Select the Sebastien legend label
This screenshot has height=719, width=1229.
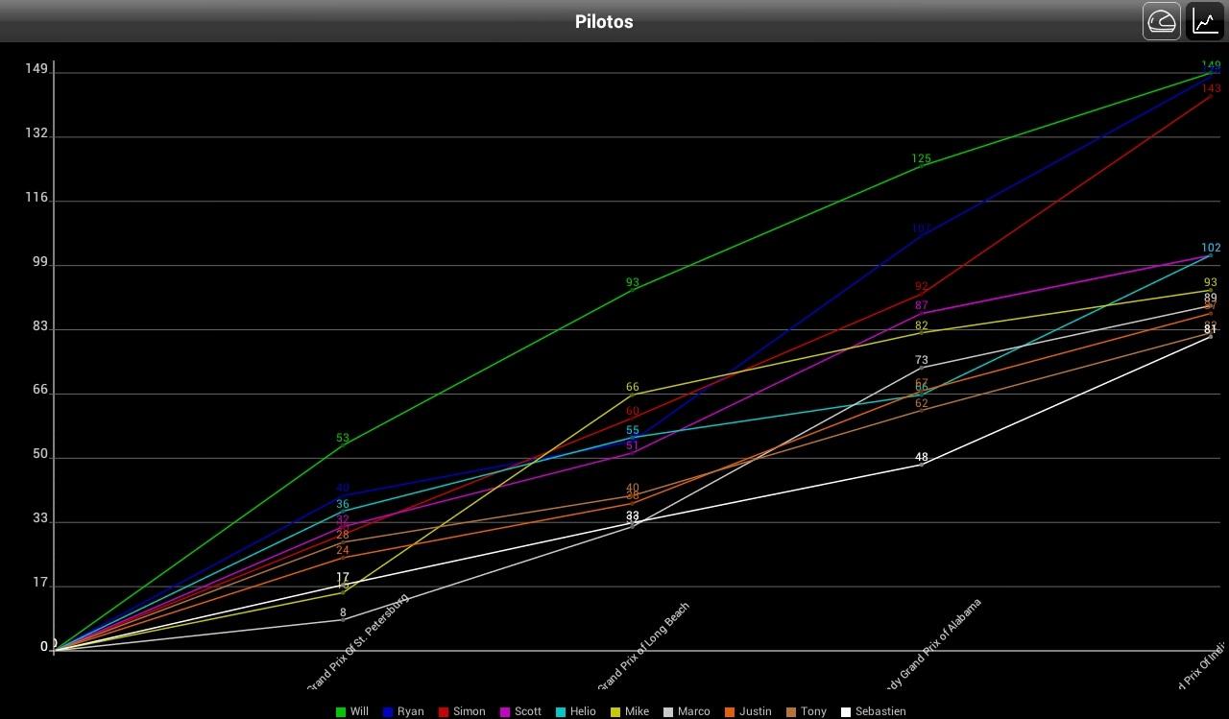(880, 711)
